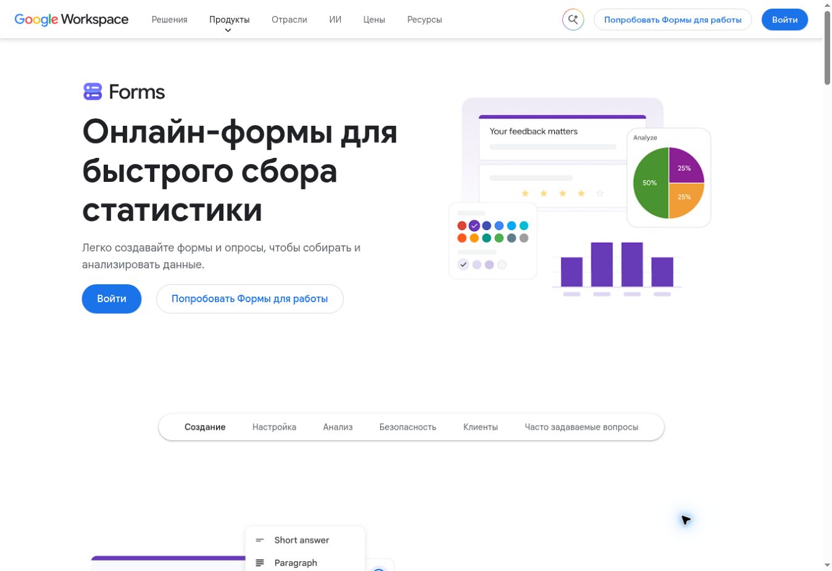Click header Попробовать Формы для работы button
Viewport: 832px width, 571px height.
point(673,20)
